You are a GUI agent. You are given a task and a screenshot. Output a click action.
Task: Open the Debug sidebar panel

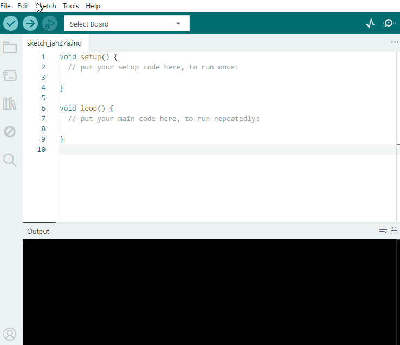click(x=10, y=132)
